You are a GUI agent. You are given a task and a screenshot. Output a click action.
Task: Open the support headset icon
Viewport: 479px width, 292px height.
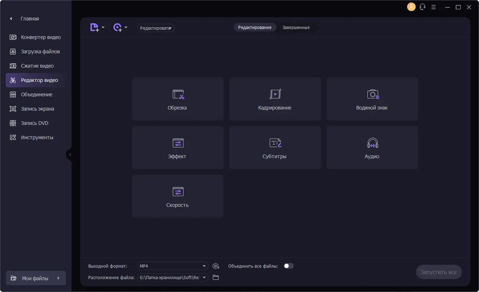click(x=422, y=7)
